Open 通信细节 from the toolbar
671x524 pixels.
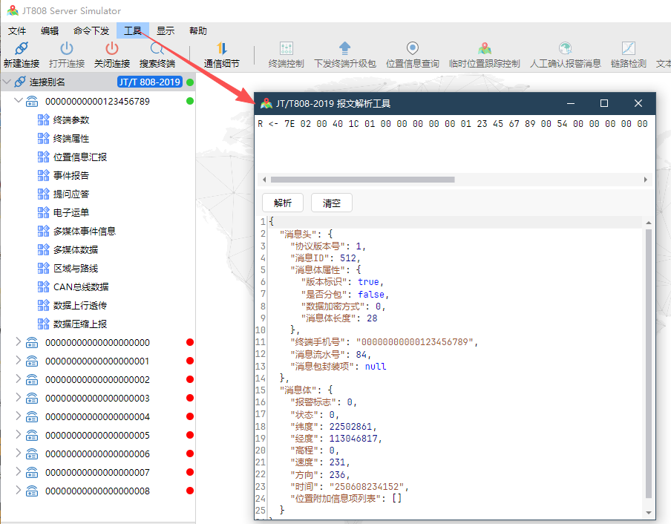click(x=222, y=49)
